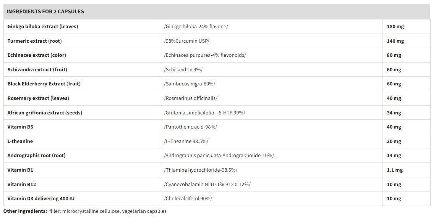The height and width of the screenshot is (222, 436).
Task: Click the 98% Curcumin USP description
Action: click(186, 41)
